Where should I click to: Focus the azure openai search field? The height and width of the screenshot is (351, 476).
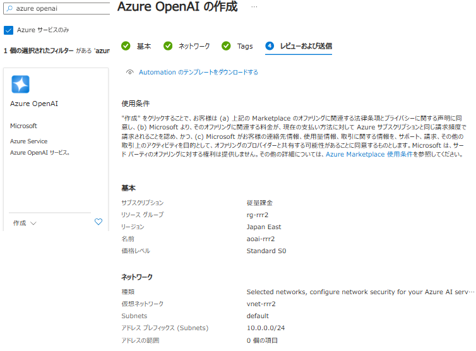coord(57,8)
